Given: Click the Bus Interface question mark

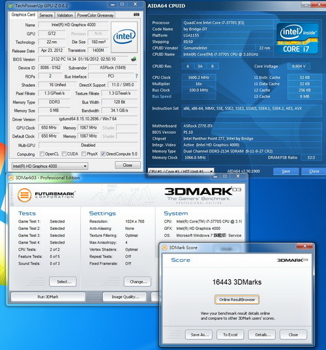Looking at the screenshot, I should tap(136, 76).
